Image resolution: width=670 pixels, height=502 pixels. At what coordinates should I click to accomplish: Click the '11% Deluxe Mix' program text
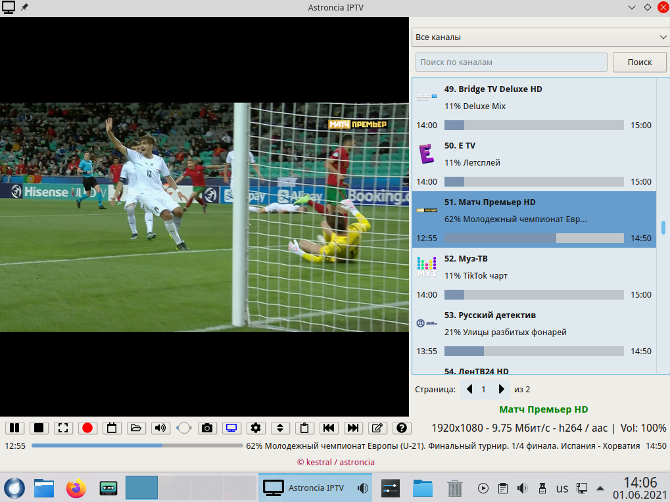[x=475, y=106]
